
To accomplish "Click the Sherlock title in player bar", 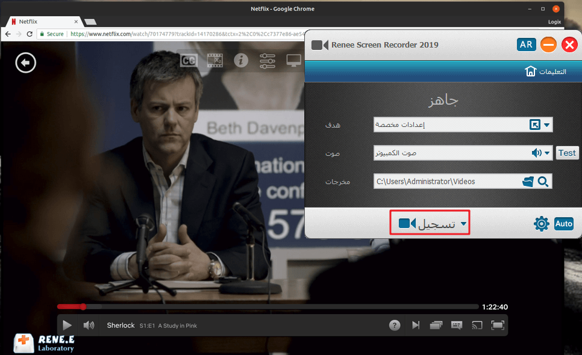I will pos(120,326).
